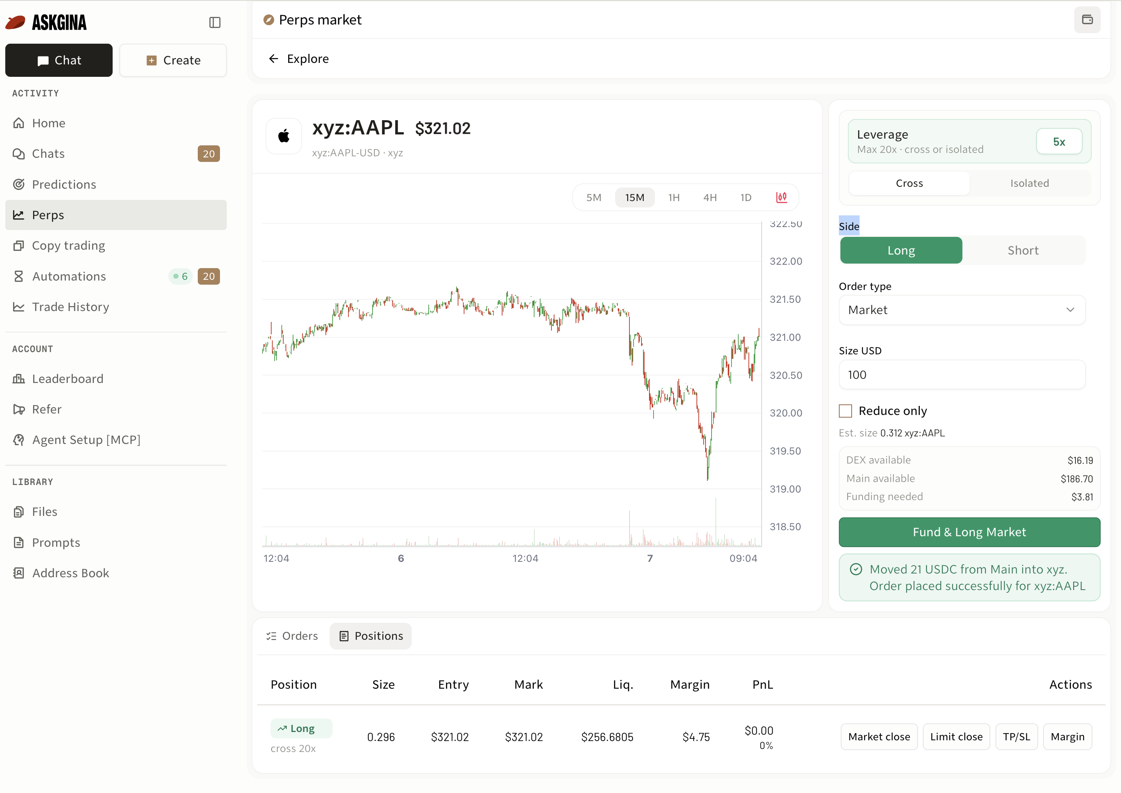Switch chart to candlestick style icon
Image resolution: width=1121 pixels, height=793 pixels.
click(x=781, y=197)
